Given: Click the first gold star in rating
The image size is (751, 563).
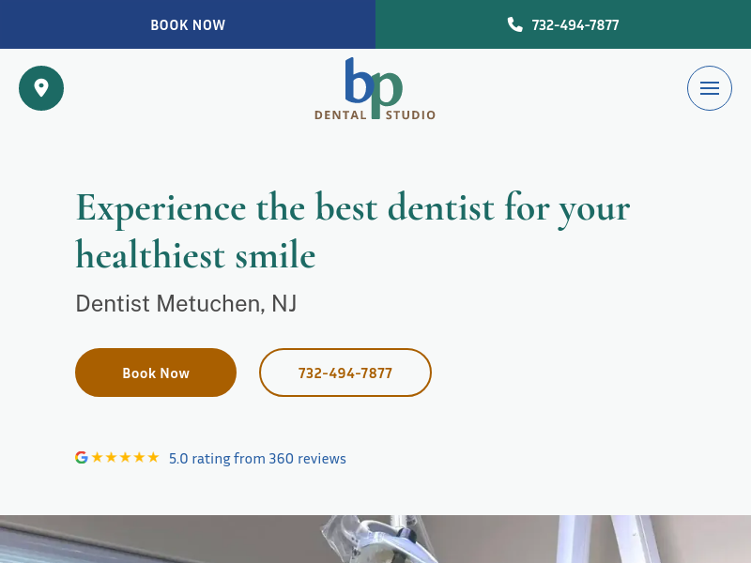Looking at the screenshot, I should (x=98, y=457).
